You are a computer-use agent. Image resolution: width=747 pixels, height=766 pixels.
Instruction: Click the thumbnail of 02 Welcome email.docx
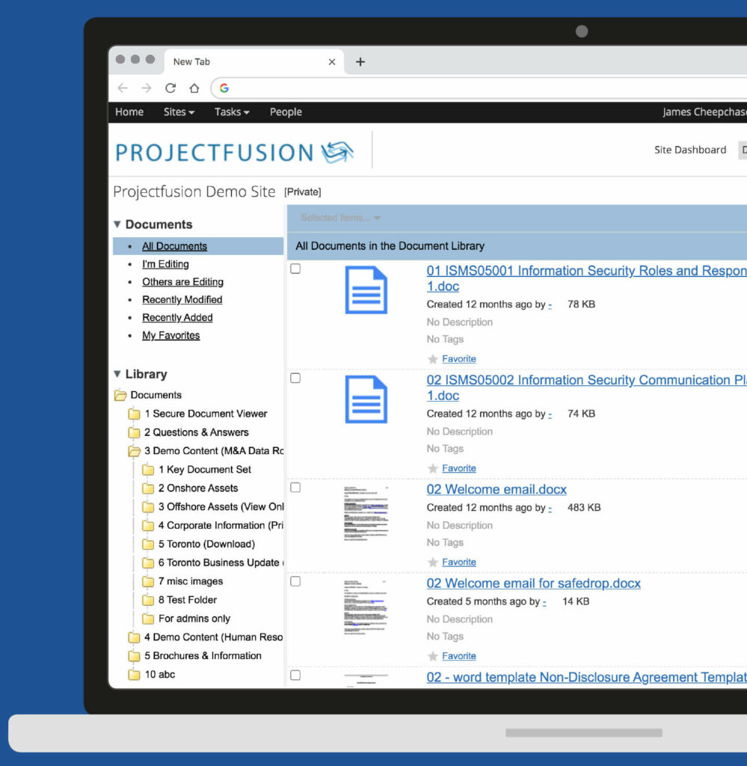tap(366, 518)
